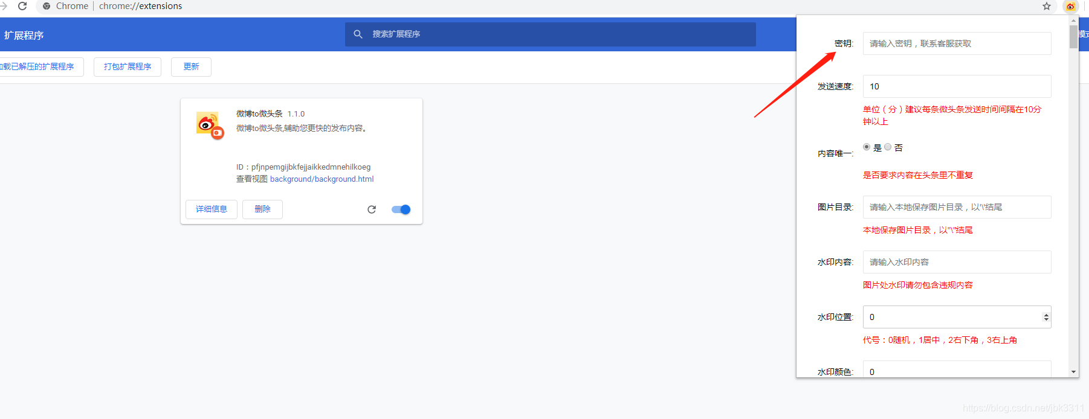Open the background/background.html link

(x=322, y=179)
